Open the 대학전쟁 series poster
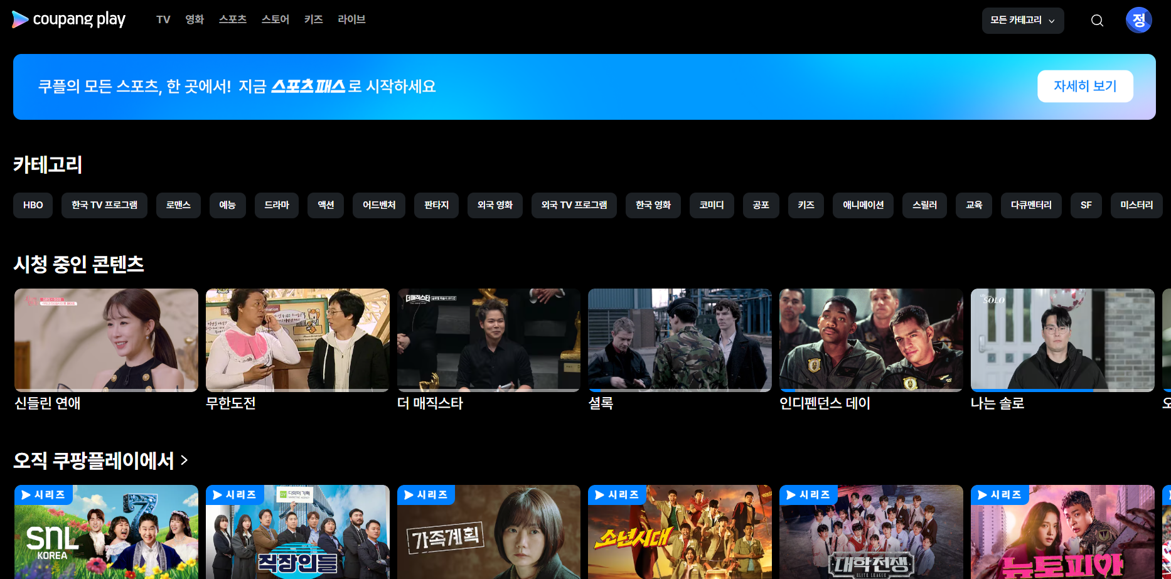1171x579 pixels. point(871,532)
